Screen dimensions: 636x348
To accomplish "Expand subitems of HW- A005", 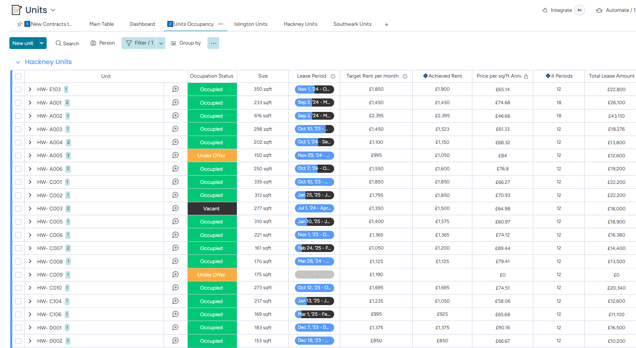I will coord(30,155).
